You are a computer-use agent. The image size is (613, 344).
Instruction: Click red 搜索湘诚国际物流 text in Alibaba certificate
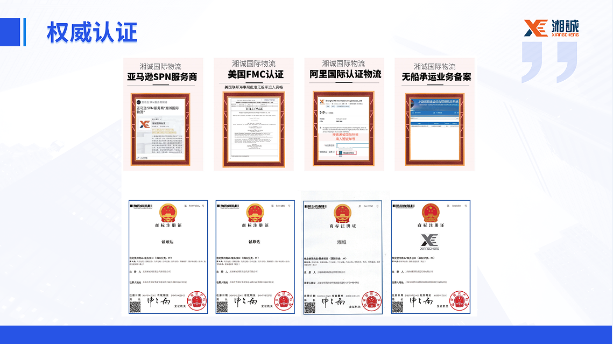(345, 135)
